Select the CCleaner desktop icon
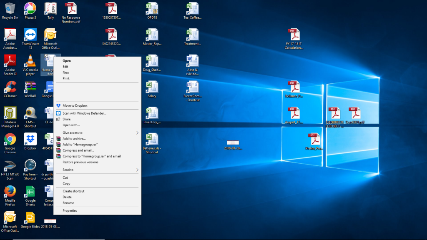Screen dimensions: 427x240 pyautogui.click(x=10, y=89)
